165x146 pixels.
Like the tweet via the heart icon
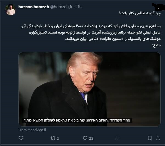pyautogui.click(x=85, y=138)
